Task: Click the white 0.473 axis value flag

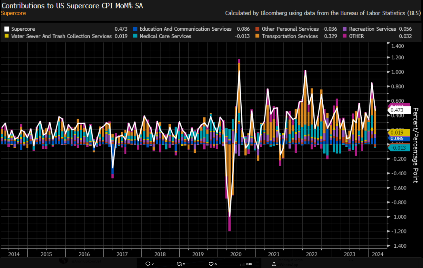Action: point(399,110)
